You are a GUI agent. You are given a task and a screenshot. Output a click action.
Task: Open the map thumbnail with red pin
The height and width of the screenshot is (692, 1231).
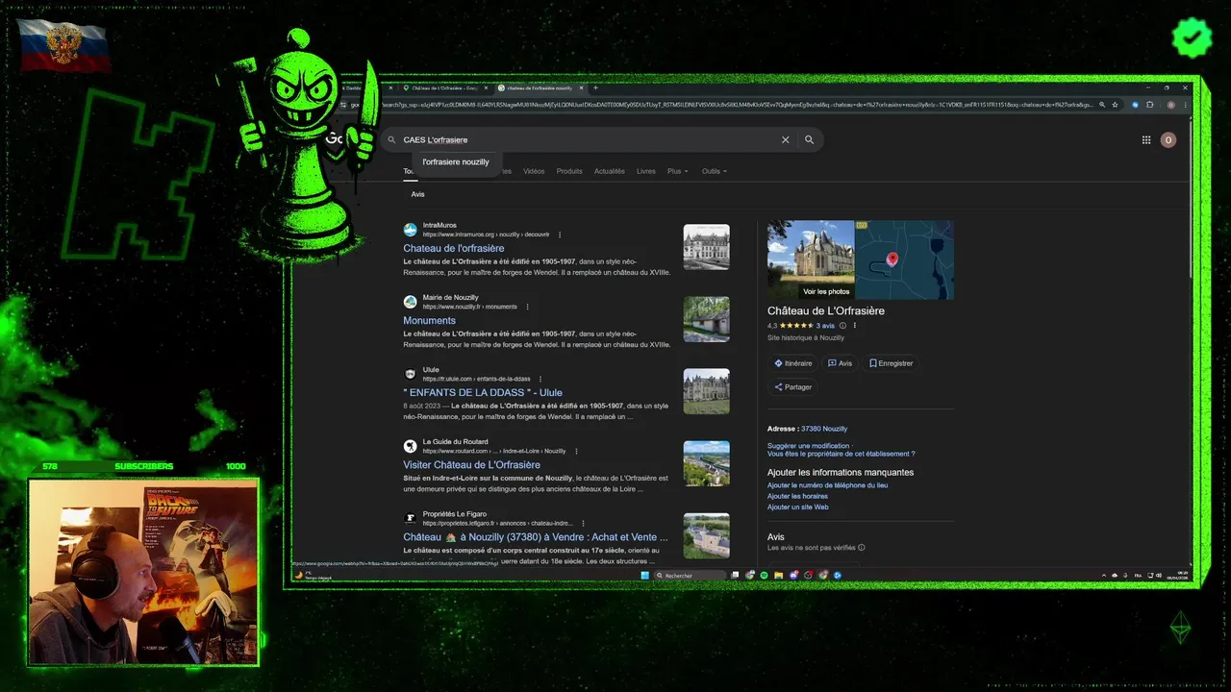click(x=905, y=259)
